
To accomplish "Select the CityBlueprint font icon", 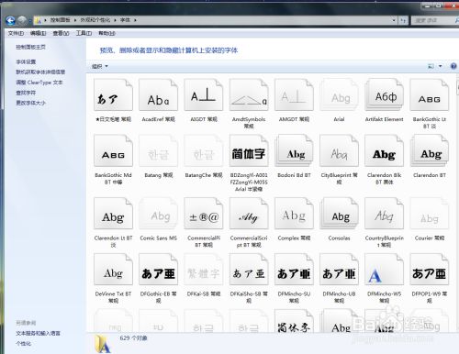I will click(x=339, y=151).
